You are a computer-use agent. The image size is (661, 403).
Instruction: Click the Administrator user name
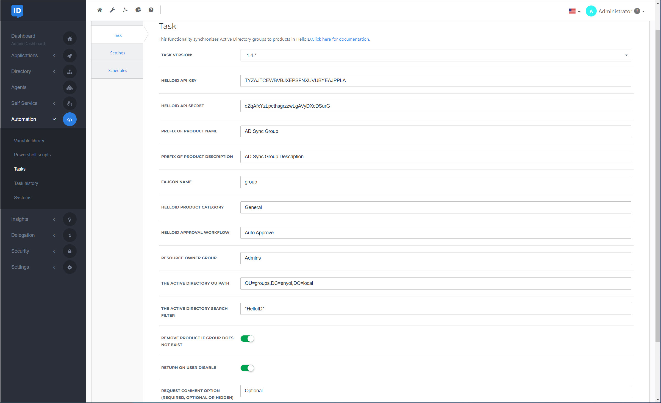coord(615,11)
